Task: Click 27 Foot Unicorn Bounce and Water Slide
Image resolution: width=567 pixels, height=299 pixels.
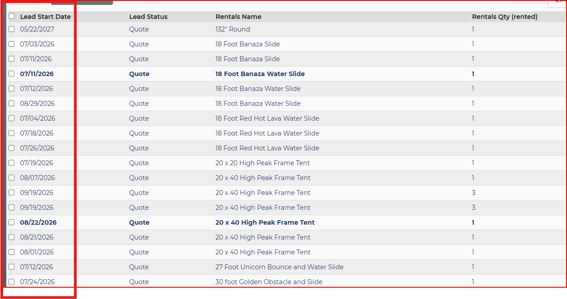Action: 279,267
